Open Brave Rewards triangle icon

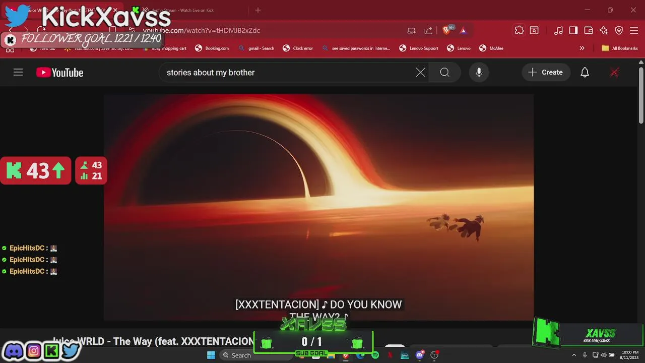(463, 30)
